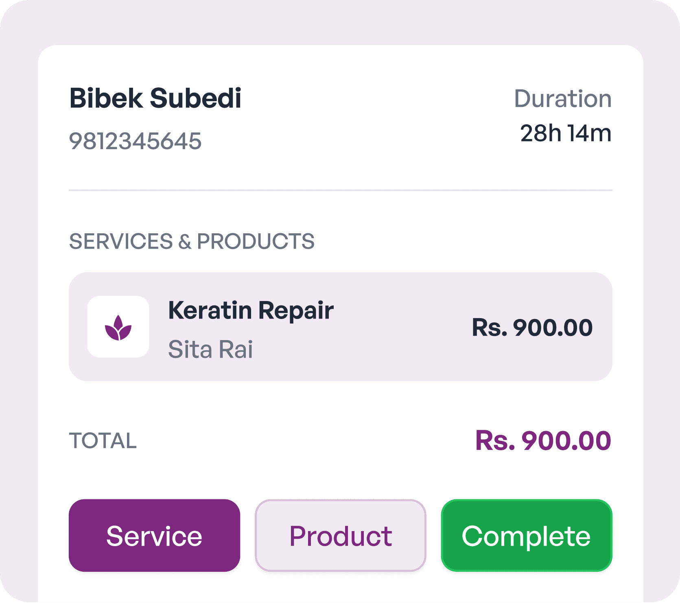The height and width of the screenshot is (603, 680).
Task: Click the Duration label
Action: click(x=562, y=99)
